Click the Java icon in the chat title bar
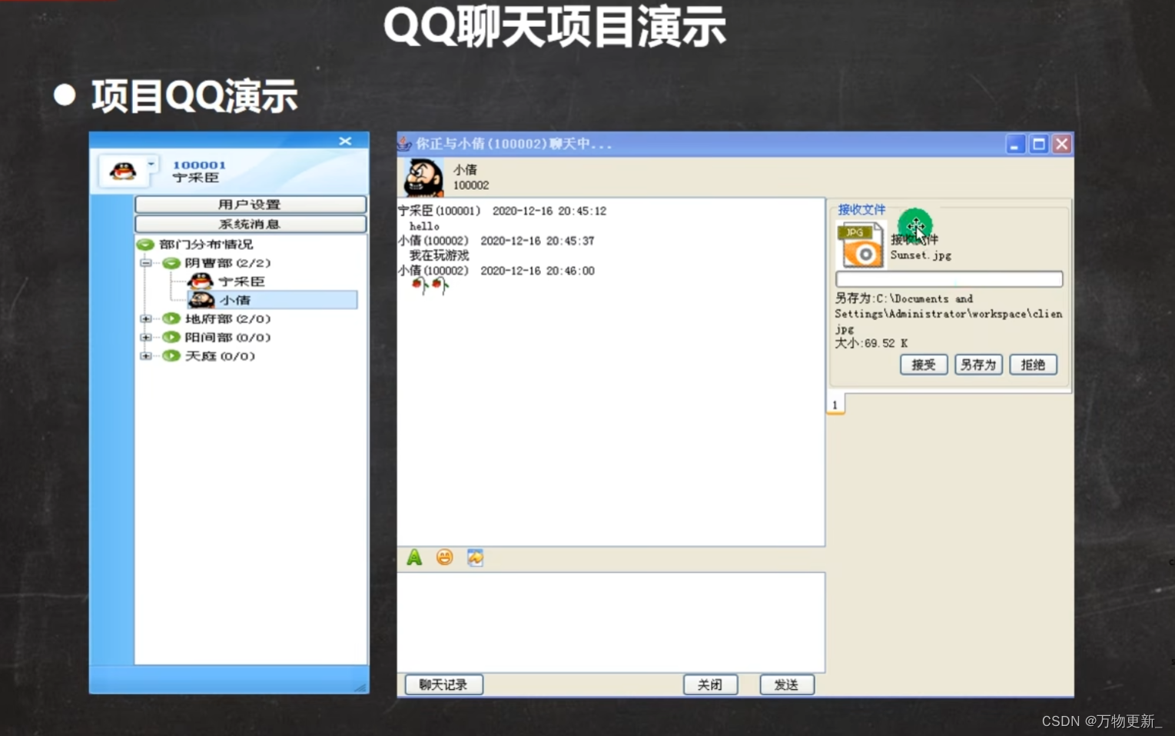Image resolution: width=1175 pixels, height=736 pixels. click(405, 144)
